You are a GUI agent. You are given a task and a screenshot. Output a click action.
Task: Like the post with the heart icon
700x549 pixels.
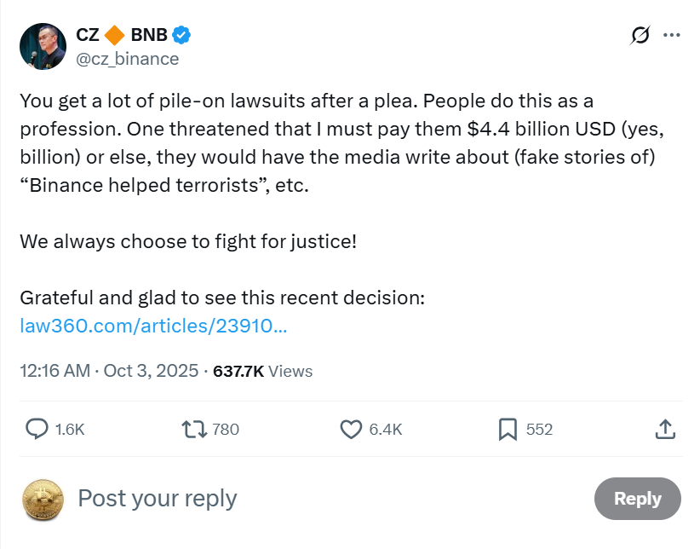[x=351, y=429]
